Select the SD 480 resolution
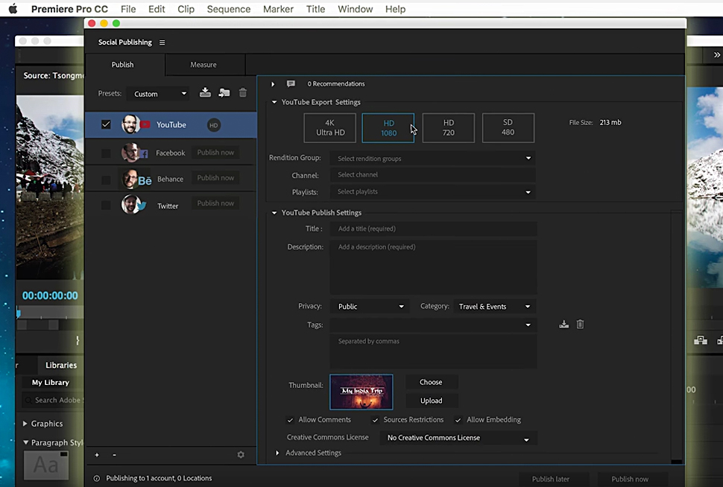Screen dimensions: 723x487 508,127
